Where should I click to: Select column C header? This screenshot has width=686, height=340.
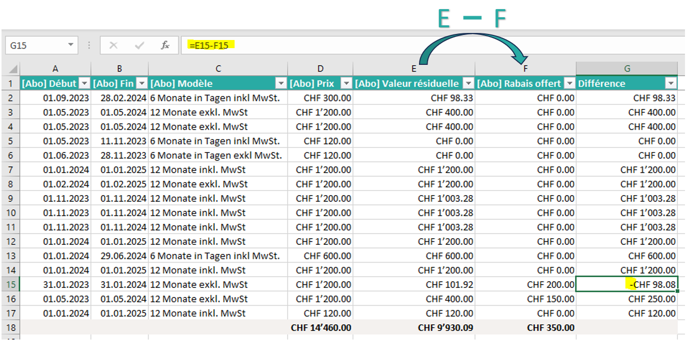pos(218,69)
